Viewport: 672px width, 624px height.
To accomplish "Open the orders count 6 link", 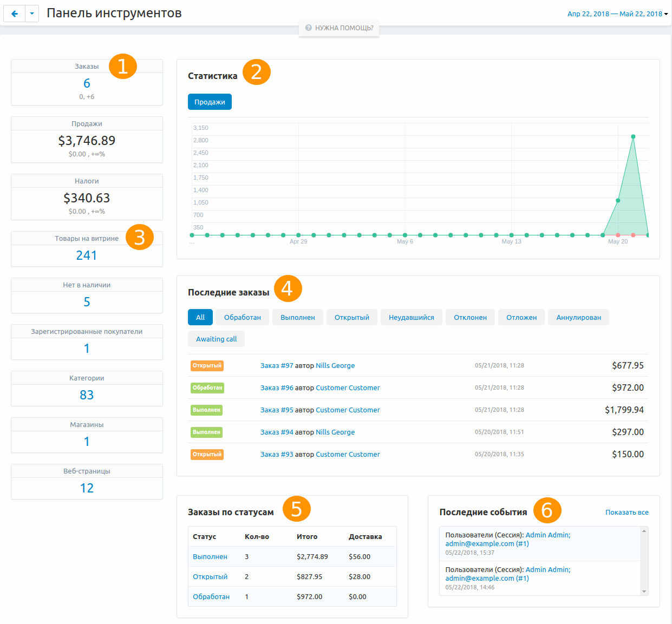I will click(x=87, y=83).
